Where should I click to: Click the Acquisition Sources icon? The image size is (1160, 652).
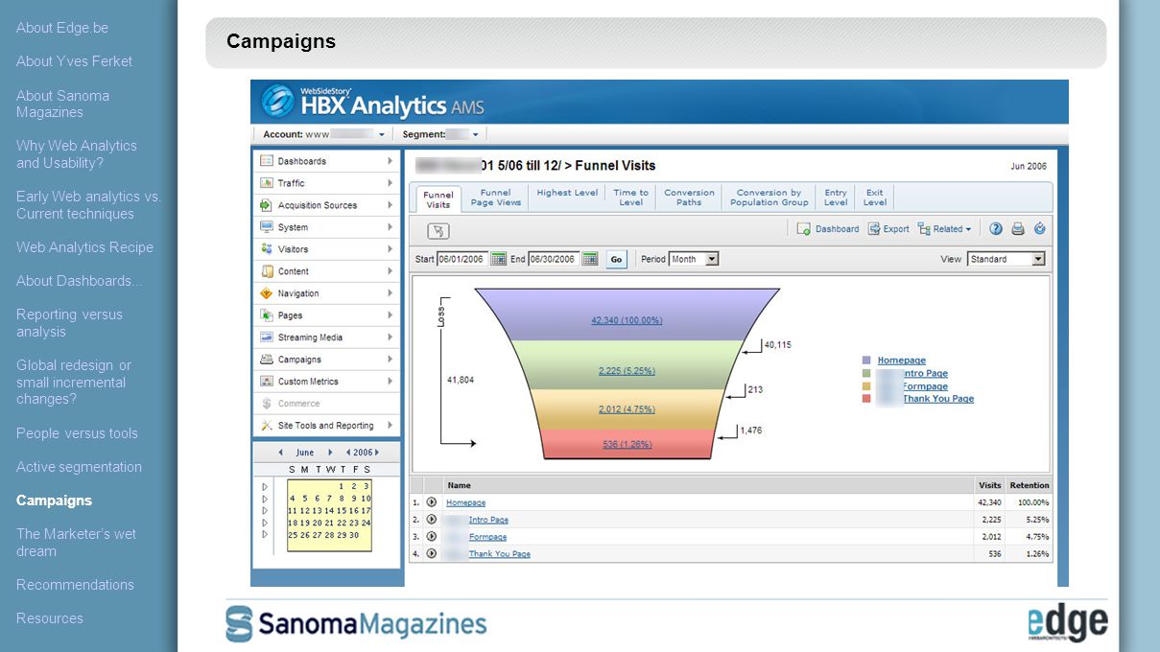pyautogui.click(x=267, y=205)
